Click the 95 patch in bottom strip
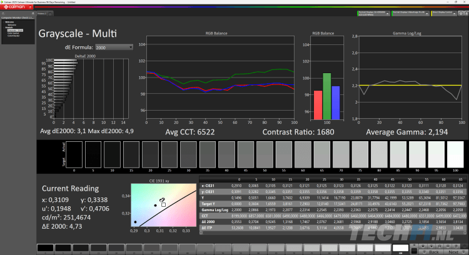 tap(383, 248)
